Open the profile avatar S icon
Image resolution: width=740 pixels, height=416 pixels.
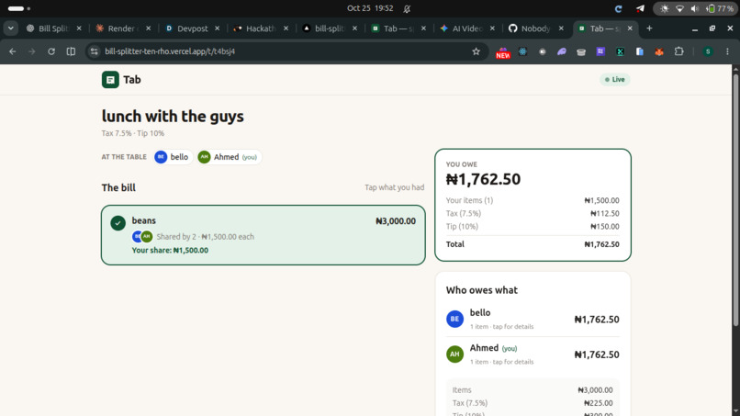click(708, 51)
